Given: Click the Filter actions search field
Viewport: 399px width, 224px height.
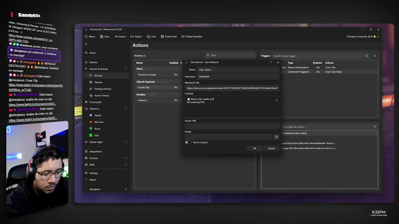Looking at the screenshot, I should [230, 55].
